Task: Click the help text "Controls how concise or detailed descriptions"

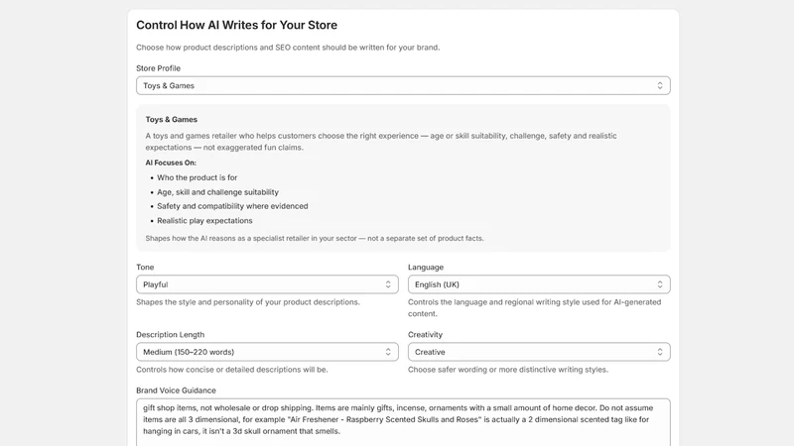Action: [x=232, y=370]
